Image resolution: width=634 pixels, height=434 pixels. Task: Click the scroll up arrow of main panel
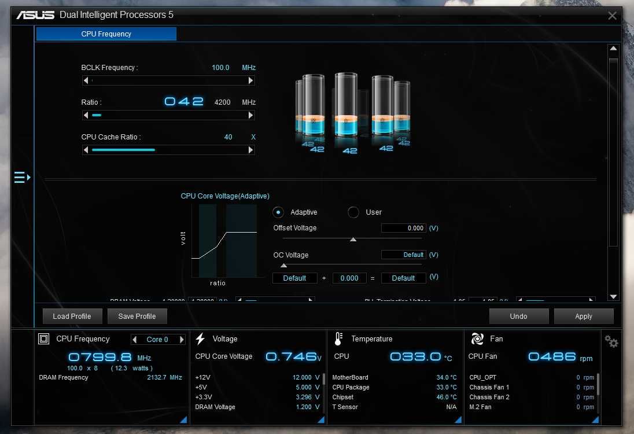click(613, 49)
